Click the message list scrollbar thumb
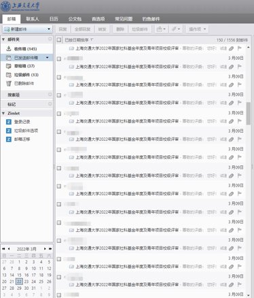Image resolution: width=254 pixels, height=298 pixels. point(249,113)
